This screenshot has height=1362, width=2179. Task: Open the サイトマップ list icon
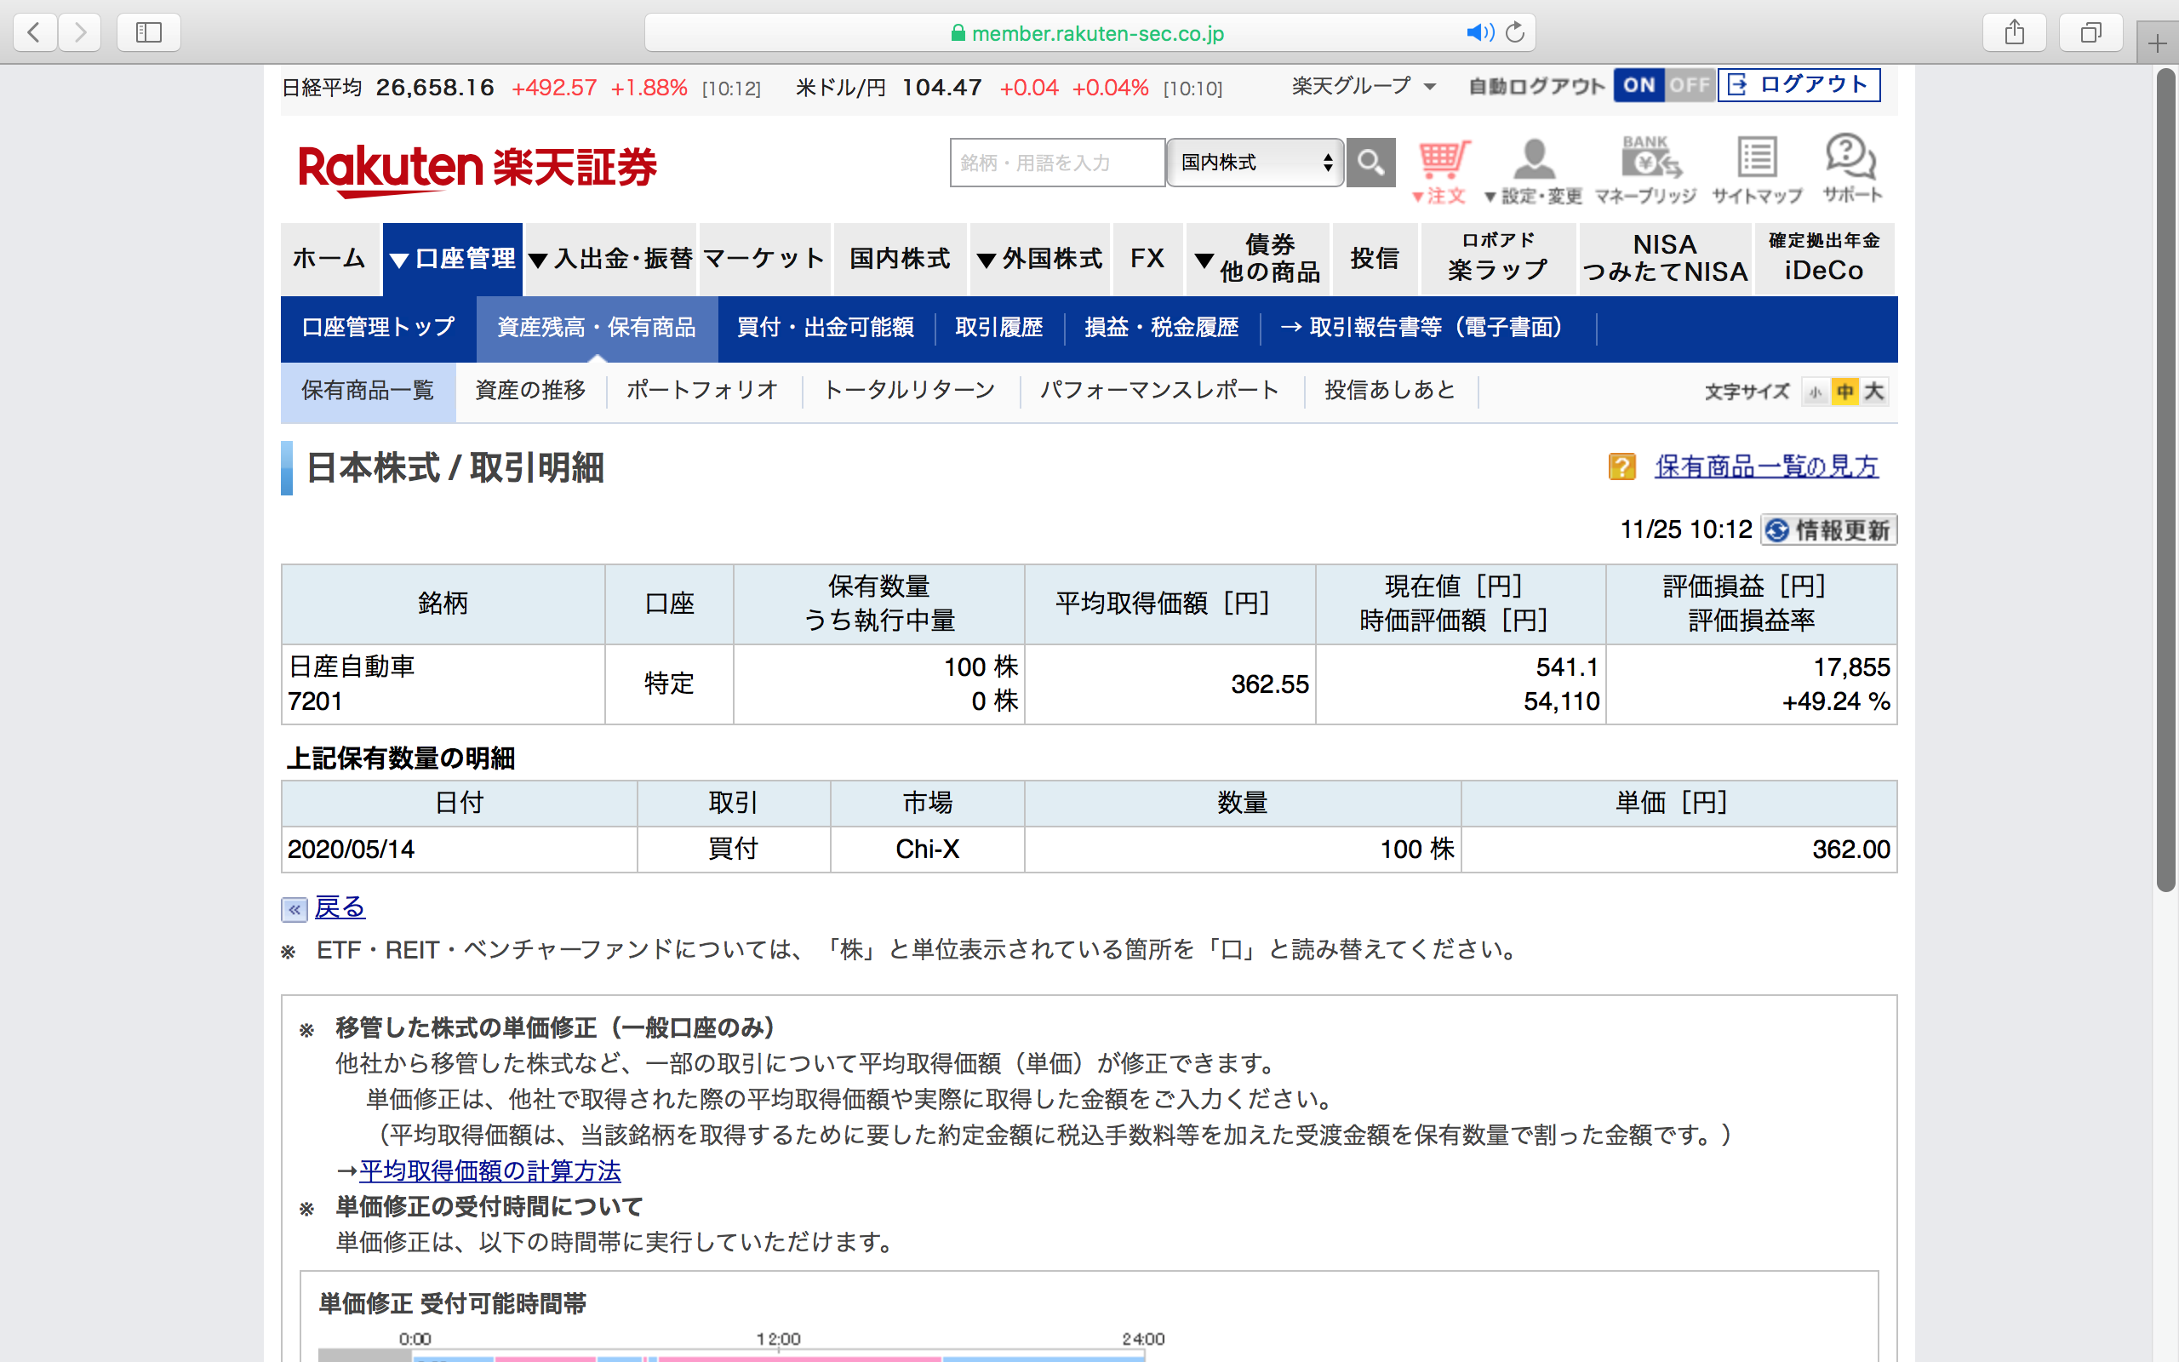coord(1757,170)
